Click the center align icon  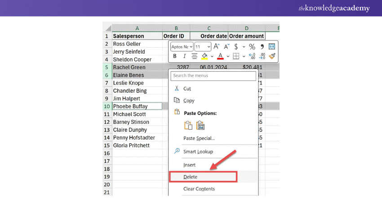[x=194, y=56]
